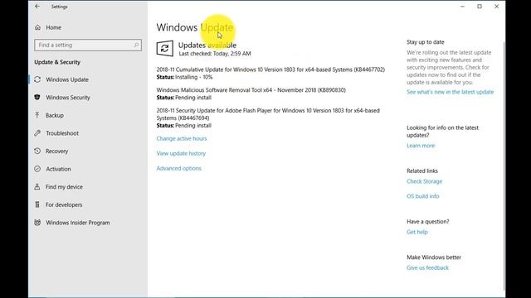
Task: Click the Make Windows better heading
Action: (434, 257)
